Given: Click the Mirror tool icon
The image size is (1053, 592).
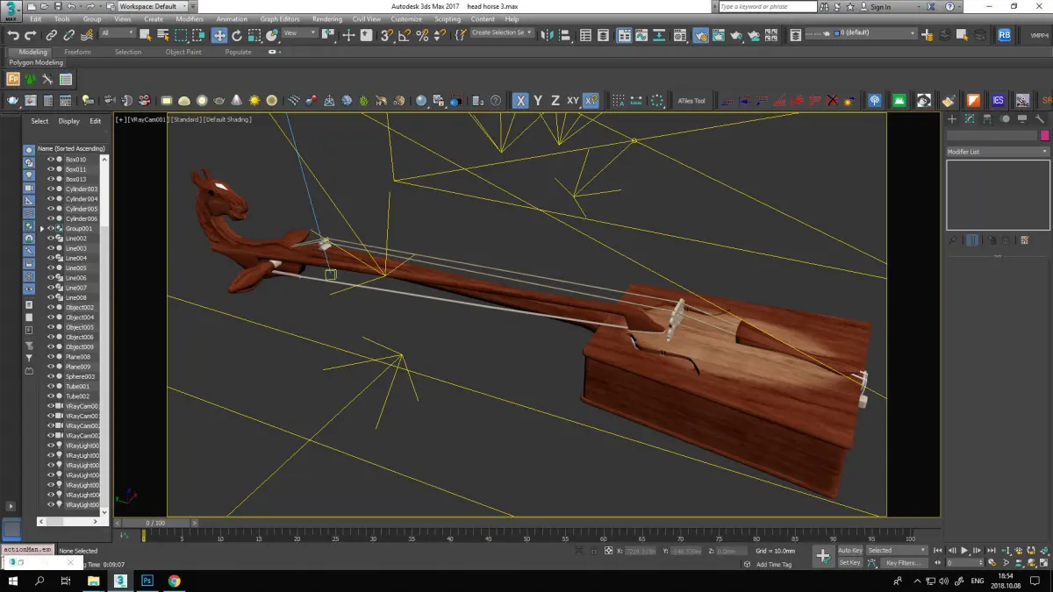Looking at the screenshot, I should (x=548, y=35).
